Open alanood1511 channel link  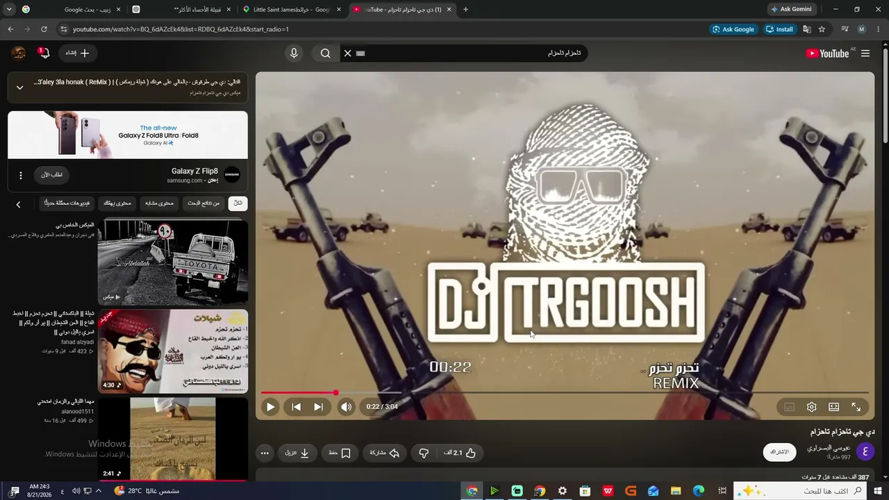(78, 412)
